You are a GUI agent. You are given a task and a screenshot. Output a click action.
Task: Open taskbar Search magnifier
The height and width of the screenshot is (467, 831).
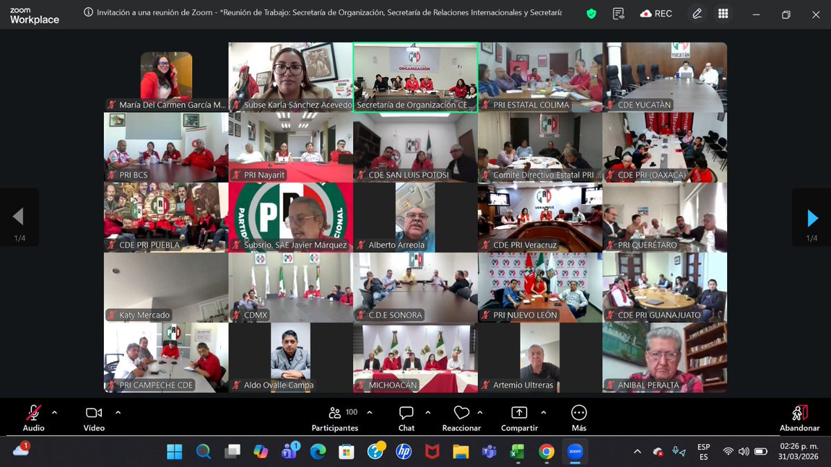tap(203, 452)
